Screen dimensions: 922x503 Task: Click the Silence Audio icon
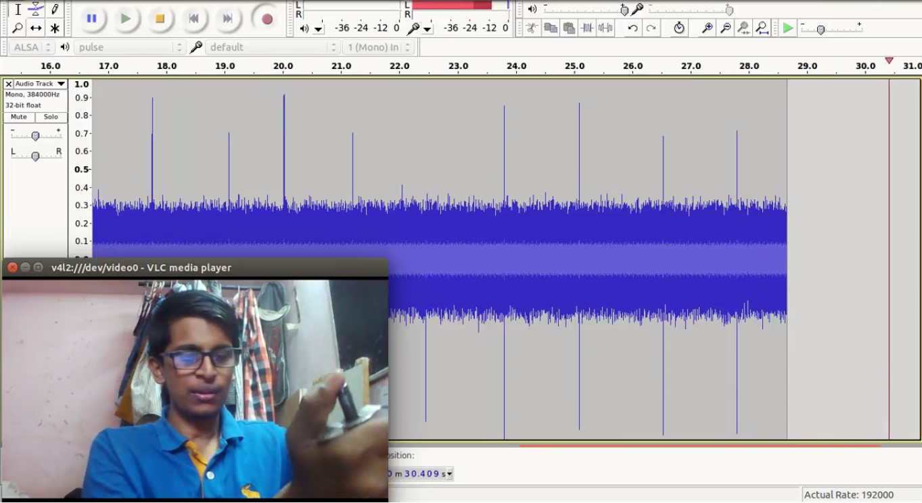point(605,28)
